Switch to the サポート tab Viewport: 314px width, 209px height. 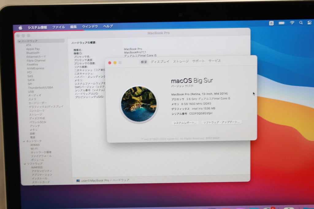tap(198, 61)
